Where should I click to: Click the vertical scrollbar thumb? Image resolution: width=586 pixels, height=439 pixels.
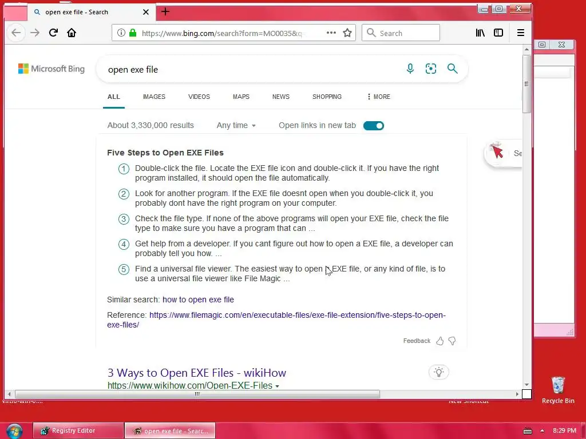526,83
